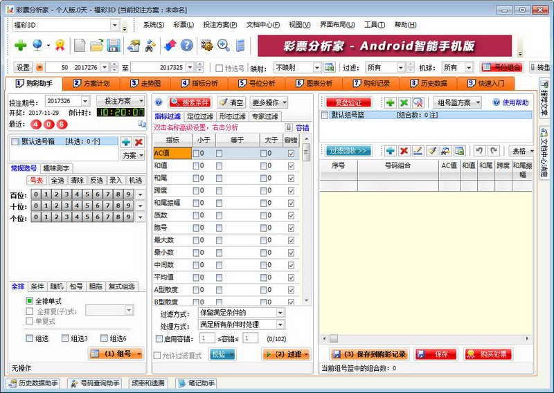The height and width of the screenshot is (393, 554).
Task: Open the 历史数据助手 bottom panel
Action: 33,383
